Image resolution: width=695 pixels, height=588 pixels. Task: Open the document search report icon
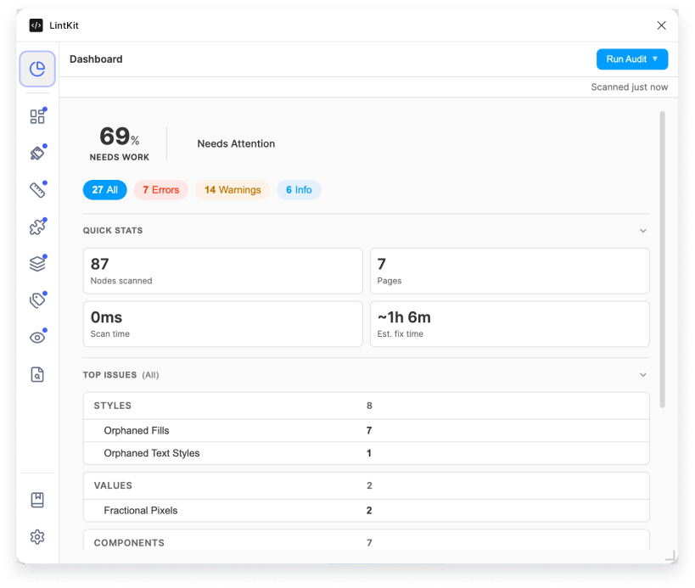coord(37,373)
